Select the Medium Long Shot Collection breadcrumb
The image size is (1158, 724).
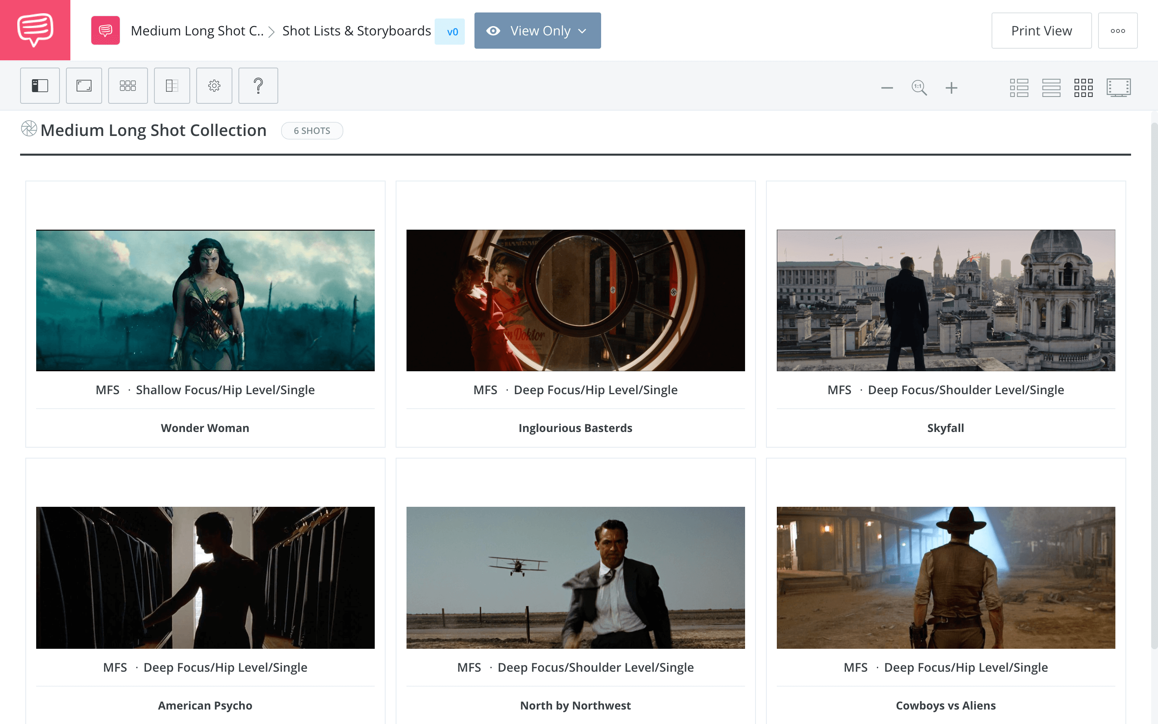(198, 30)
